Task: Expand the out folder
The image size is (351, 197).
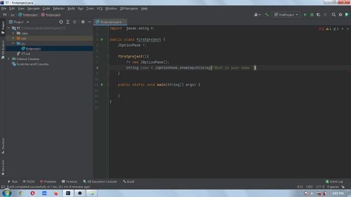Action: [x=13, y=38]
